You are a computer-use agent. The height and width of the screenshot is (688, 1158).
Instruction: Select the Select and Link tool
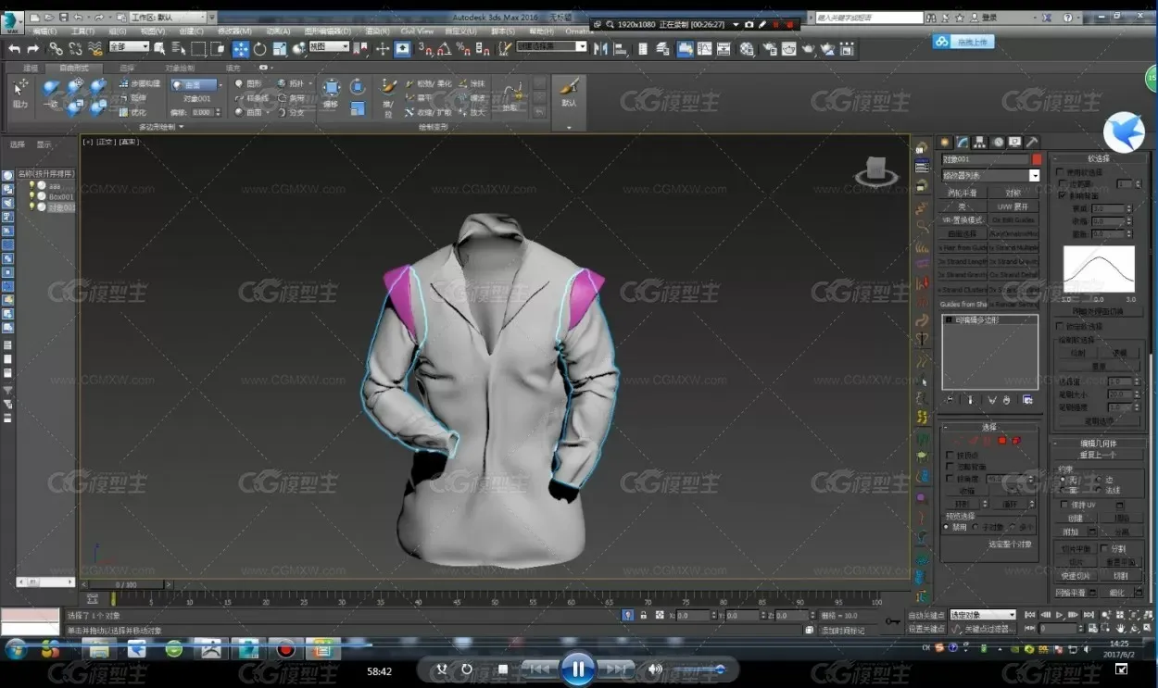click(x=56, y=48)
